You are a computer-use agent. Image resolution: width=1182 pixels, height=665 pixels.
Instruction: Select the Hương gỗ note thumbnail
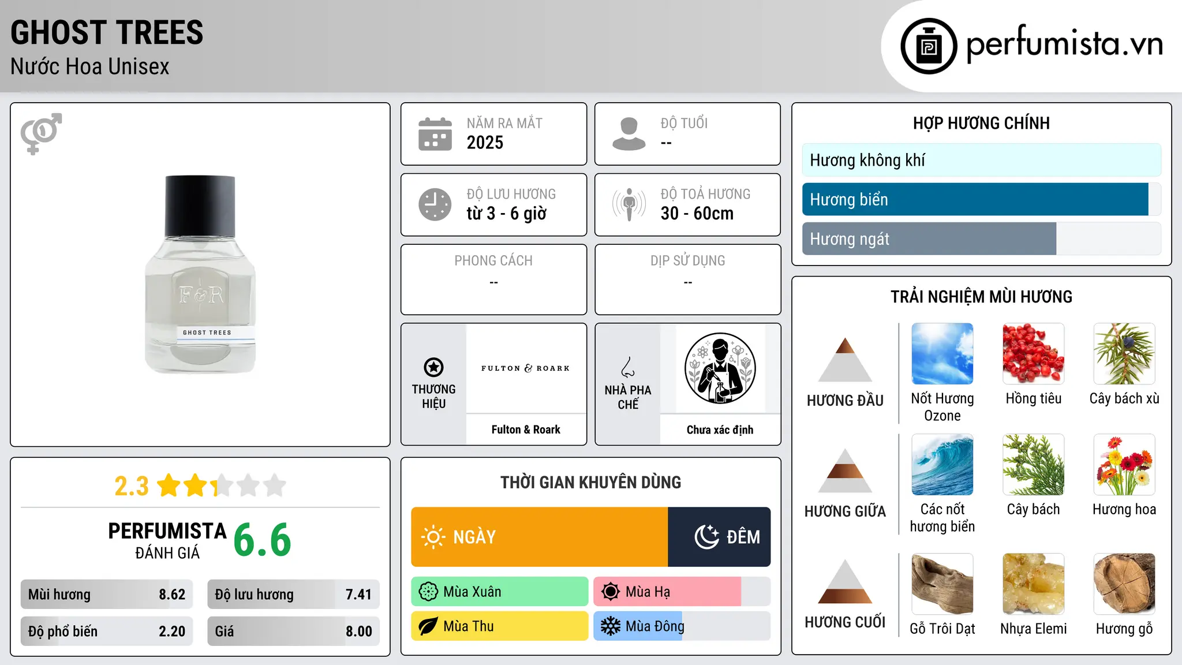(1124, 584)
